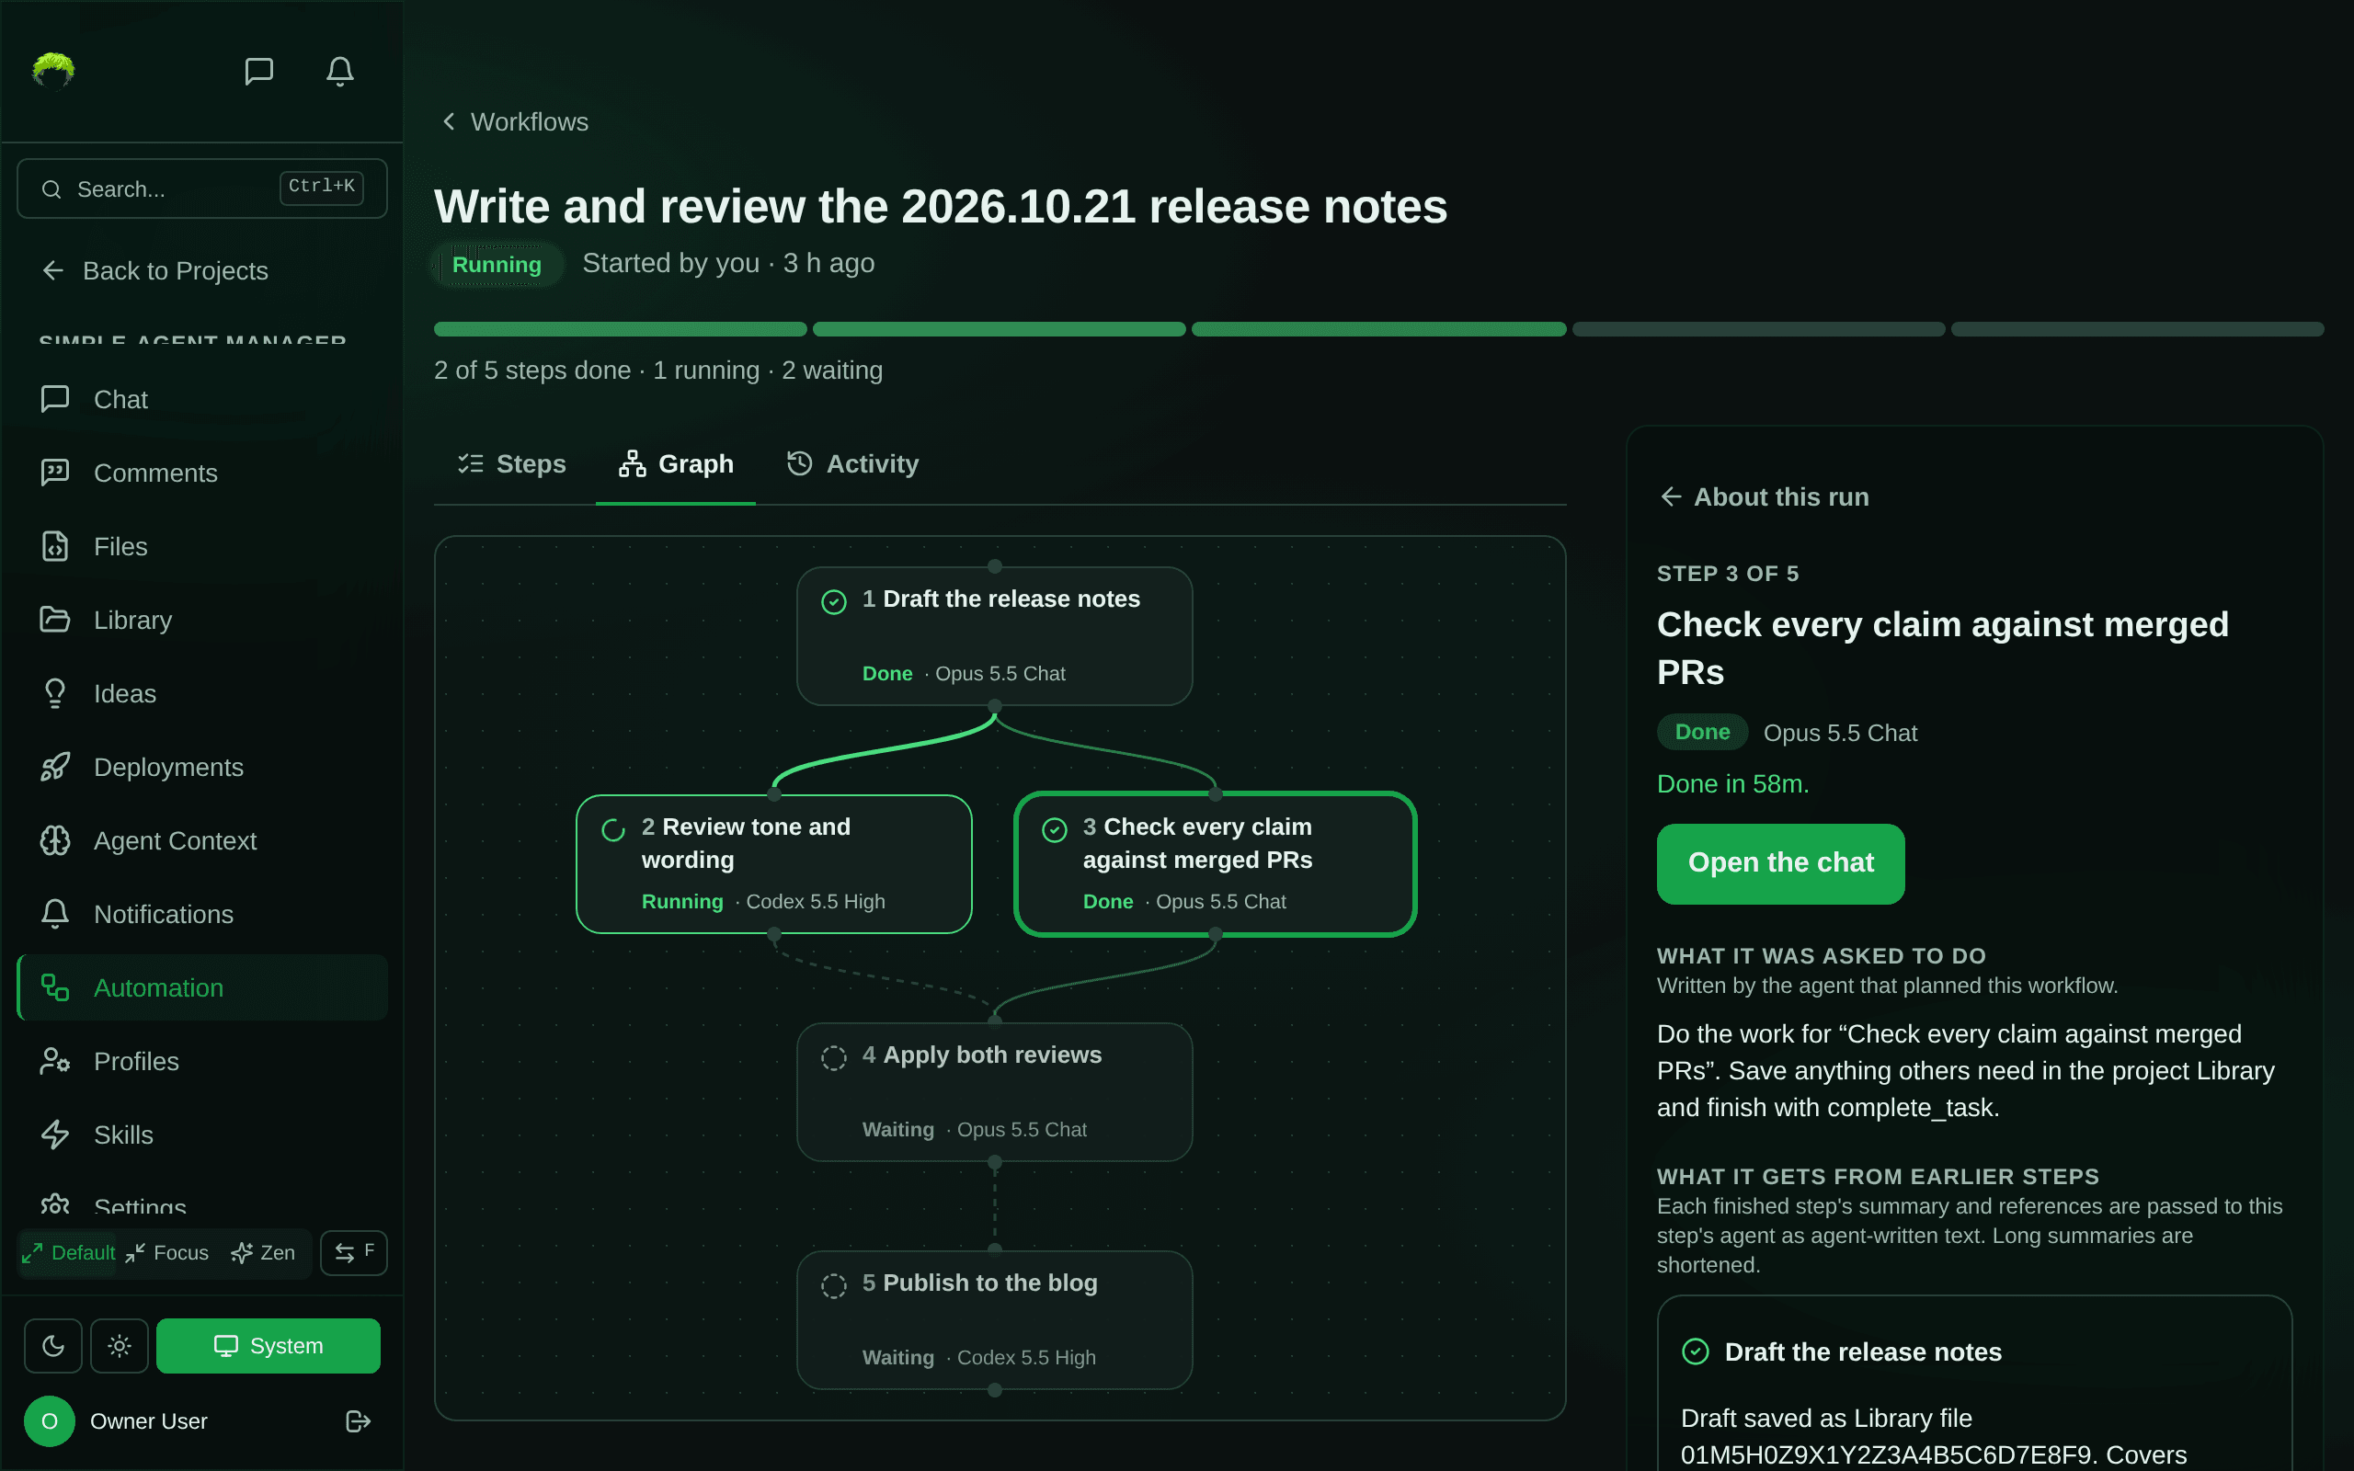Click the Open the chat button

tap(1780, 863)
